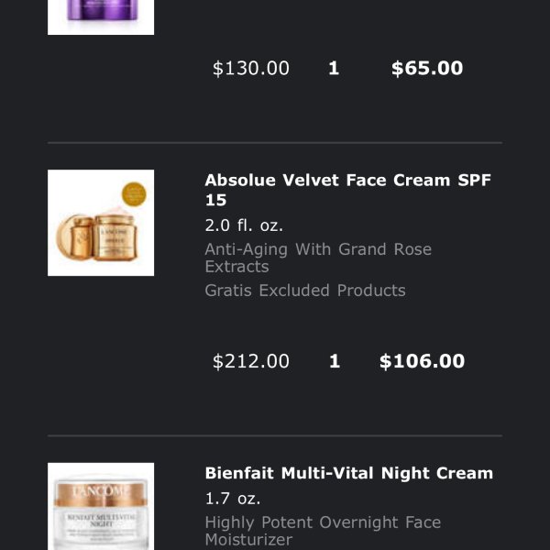The height and width of the screenshot is (550, 550).
Task: Click the 2.0 fl. oz. size label
Action: point(244,225)
